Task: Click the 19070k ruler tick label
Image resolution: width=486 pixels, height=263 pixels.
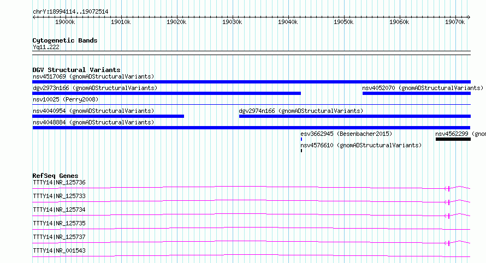Action: tap(455, 22)
